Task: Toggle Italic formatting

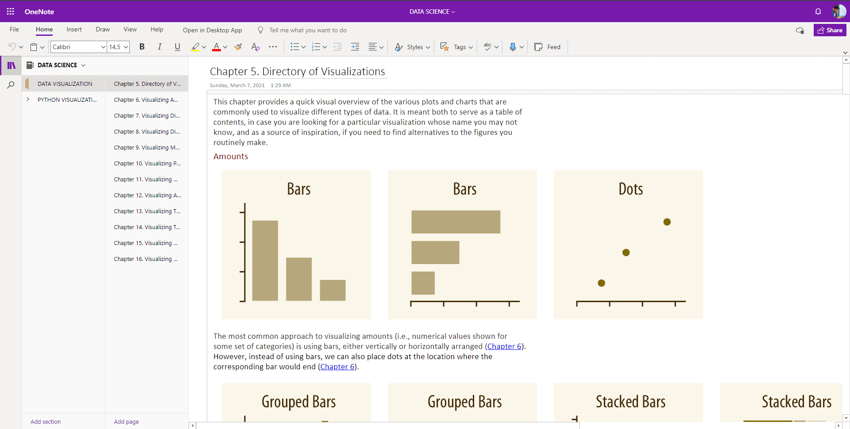Action: (159, 47)
